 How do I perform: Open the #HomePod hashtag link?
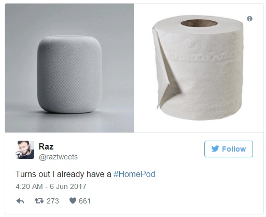(134, 174)
